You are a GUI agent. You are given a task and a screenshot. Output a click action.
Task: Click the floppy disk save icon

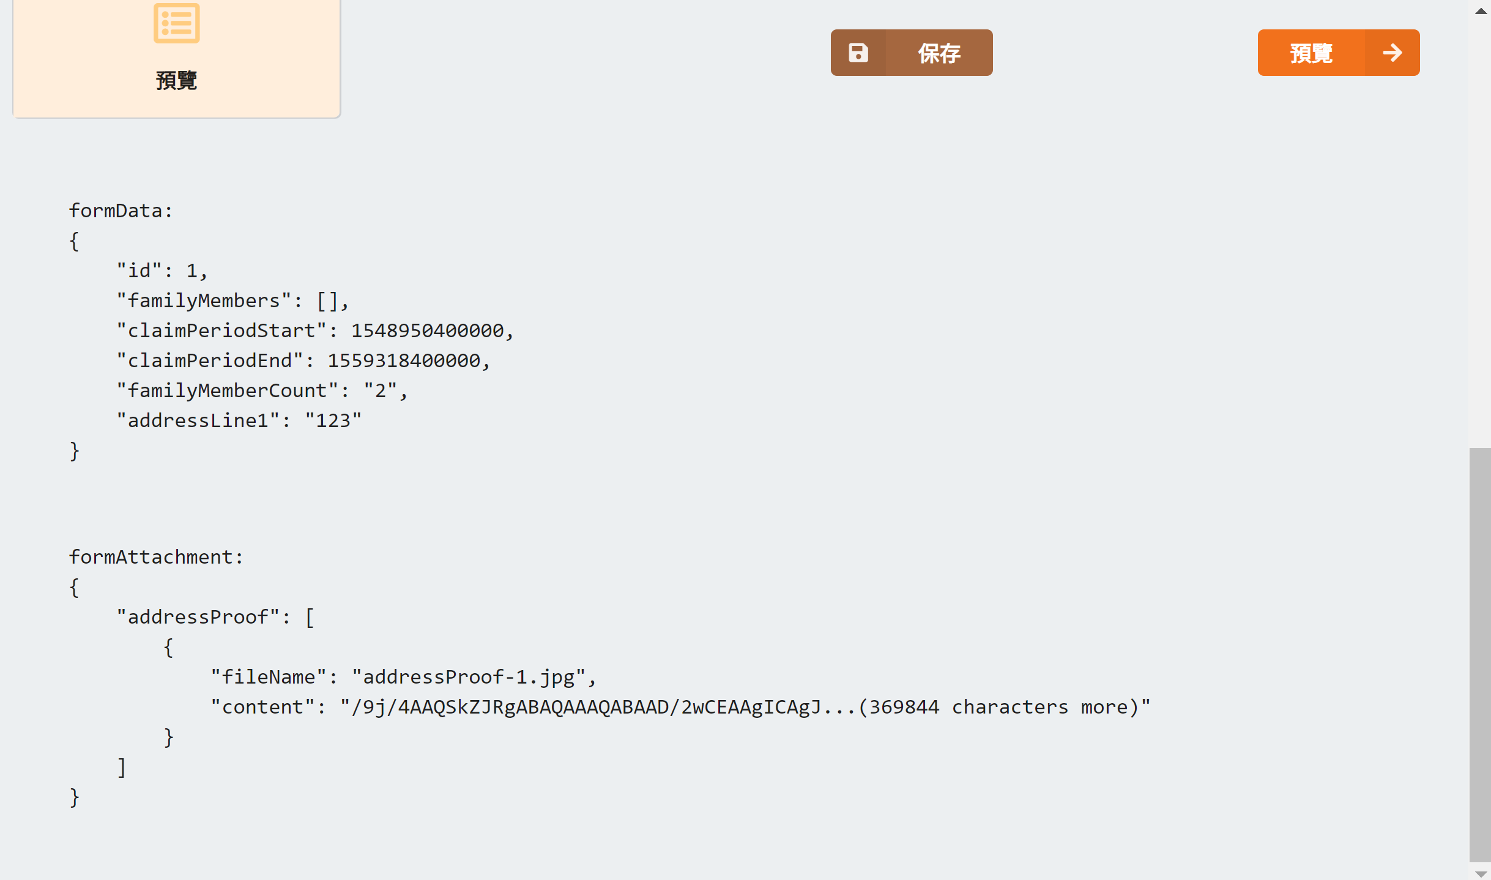pos(858,53)
